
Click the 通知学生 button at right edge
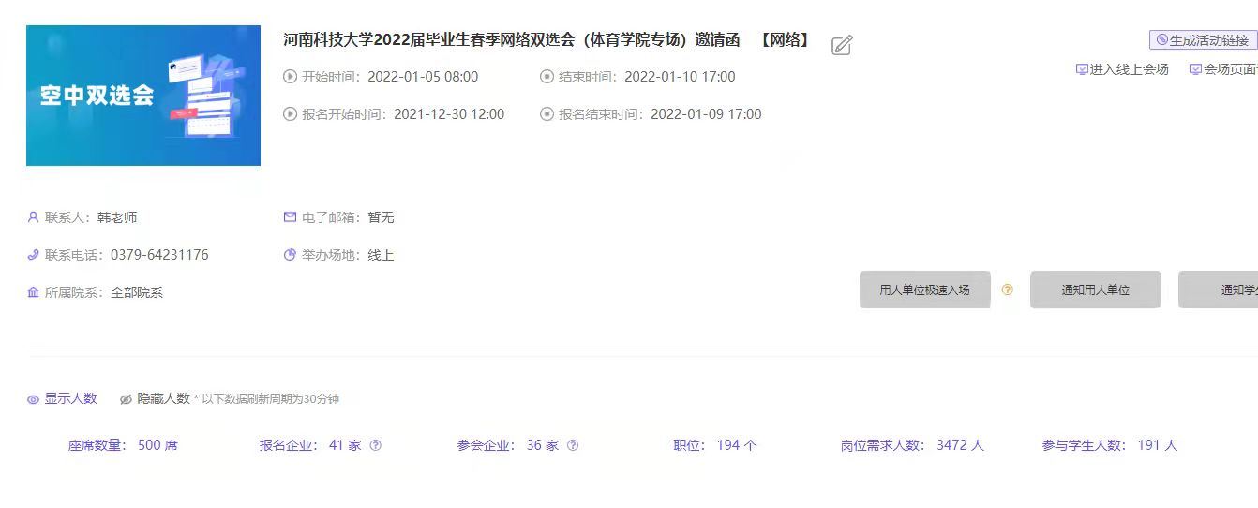click(1219, 290)
